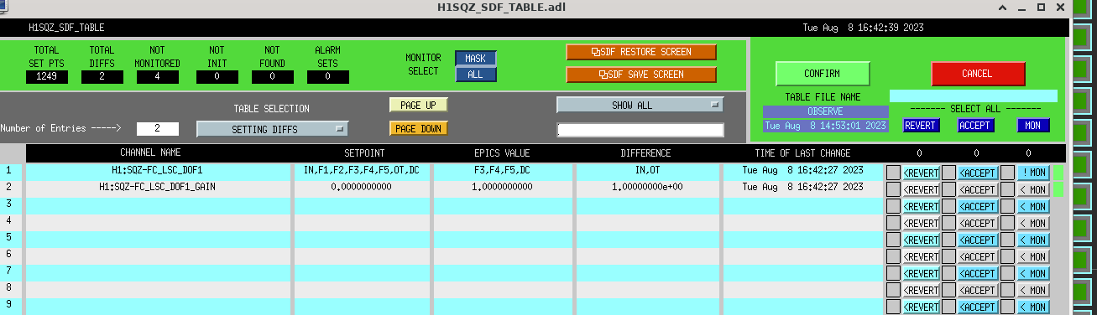Tick revert checkbox for H1:SQZ-FC_LSC_DOF1 row
Viewport: 1097px width, 315px height.
893,172
